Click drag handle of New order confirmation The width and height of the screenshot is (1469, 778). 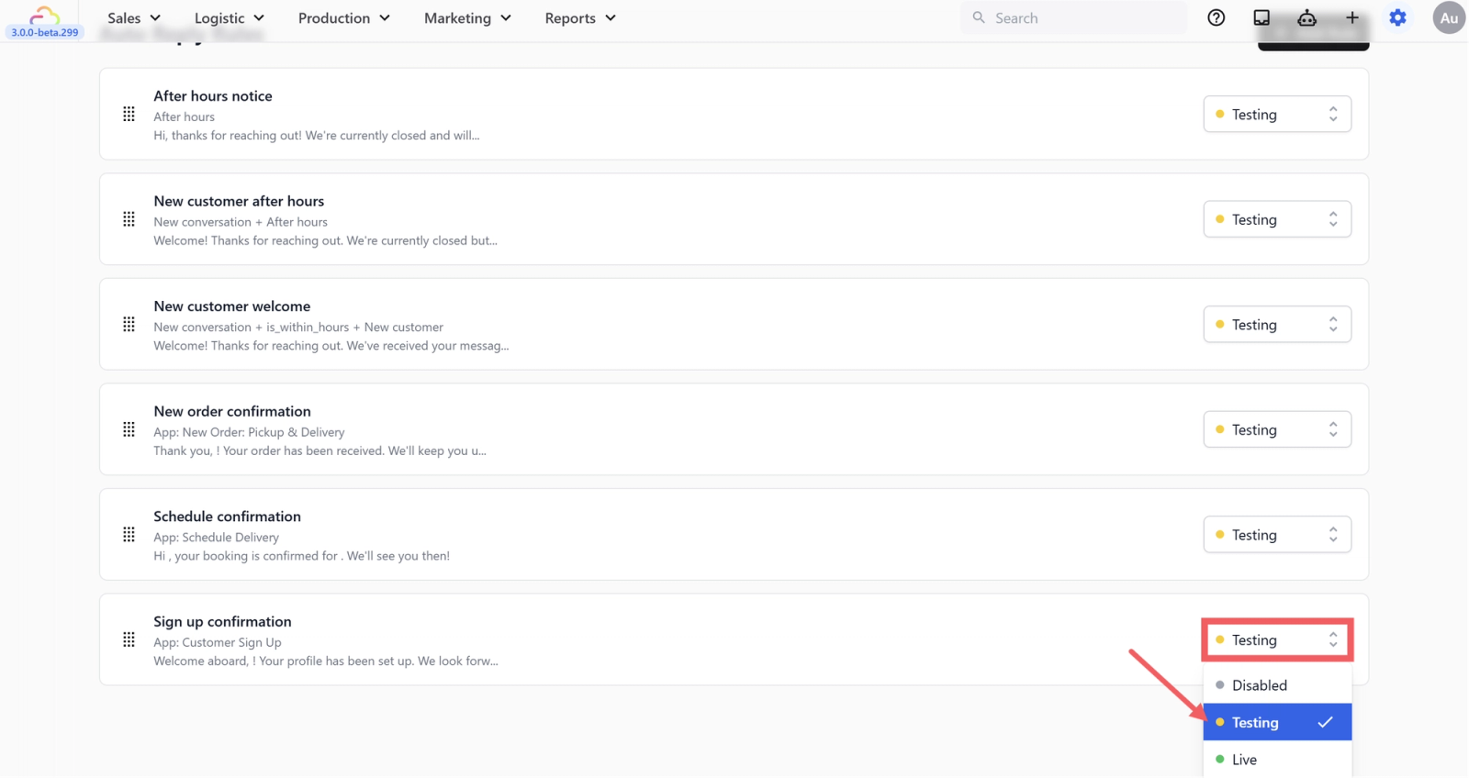click(129, 429)
